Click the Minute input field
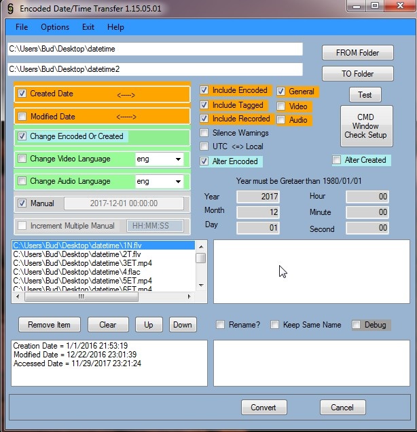Viewport: 417px width, 432px height. point(367,212)
